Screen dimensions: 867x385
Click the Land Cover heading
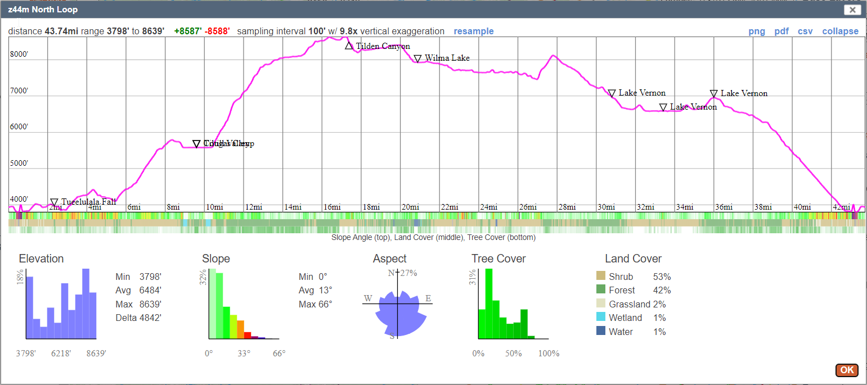coord(633,259)
